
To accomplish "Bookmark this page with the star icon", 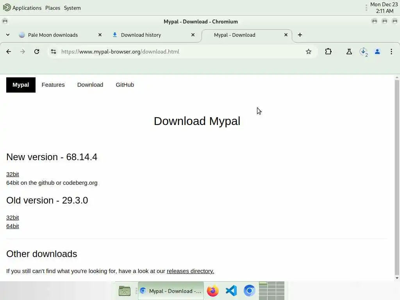I will pos(309,52).
